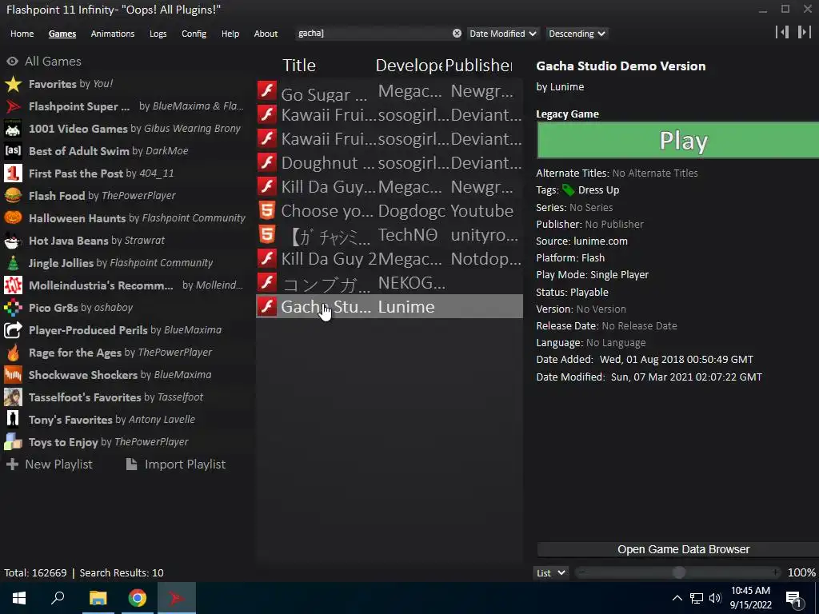
Task: Click the 1001 Video Games playlist icon
Action: coord(13,129)
